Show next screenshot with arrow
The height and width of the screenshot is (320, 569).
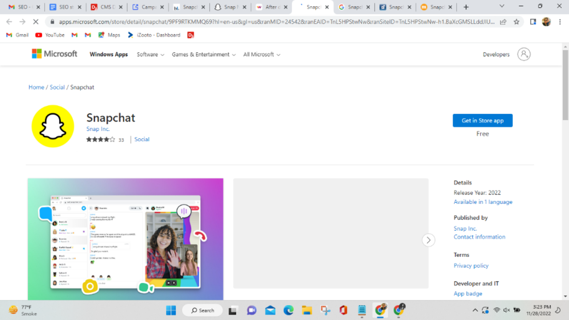coord(429,240)
